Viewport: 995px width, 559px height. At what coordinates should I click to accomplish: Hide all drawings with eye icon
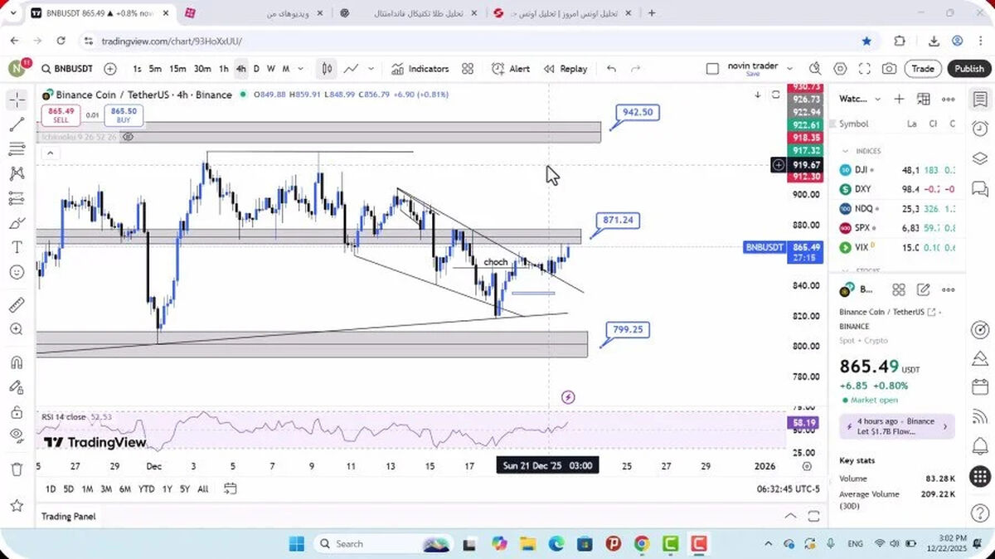coord(17,435)
